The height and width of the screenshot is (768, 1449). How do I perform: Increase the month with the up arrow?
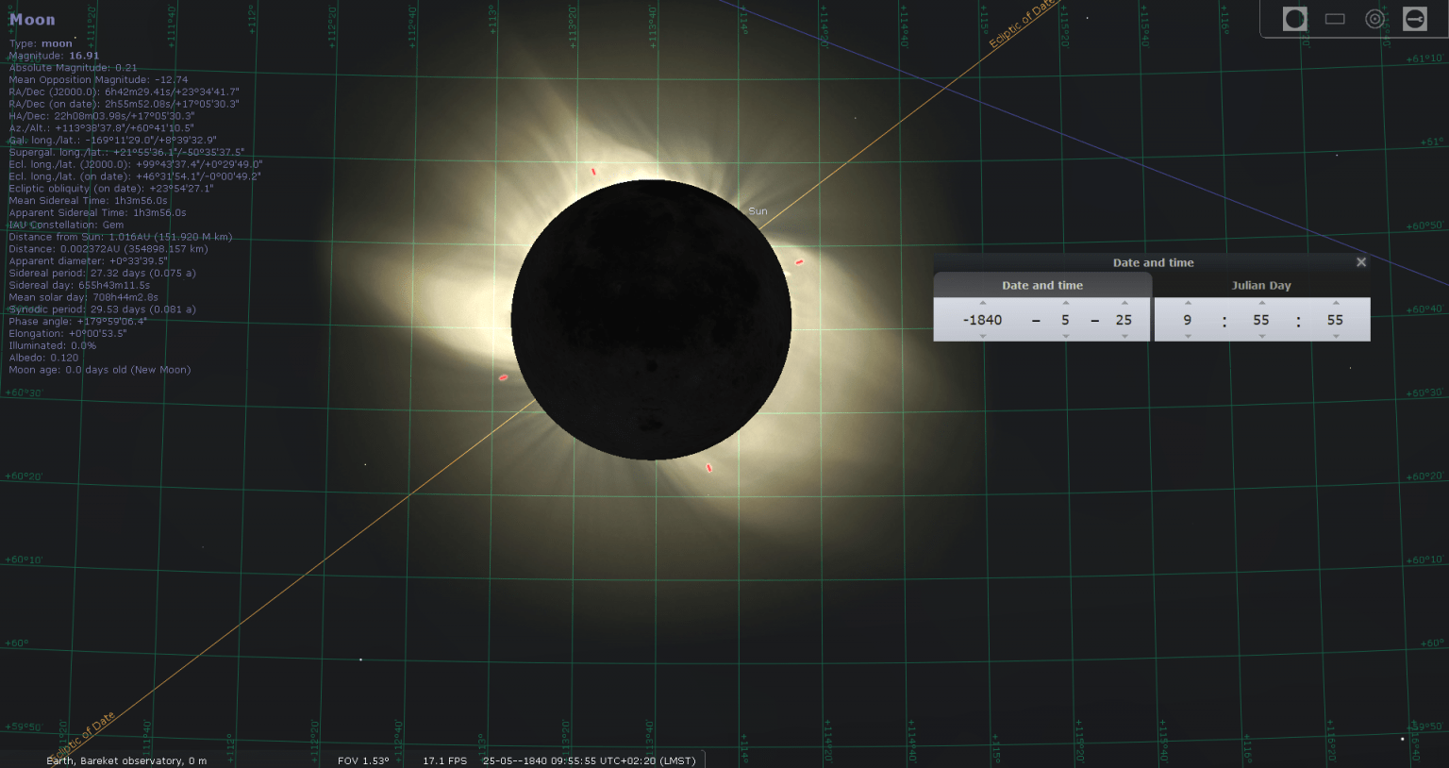coord(1065,304)
